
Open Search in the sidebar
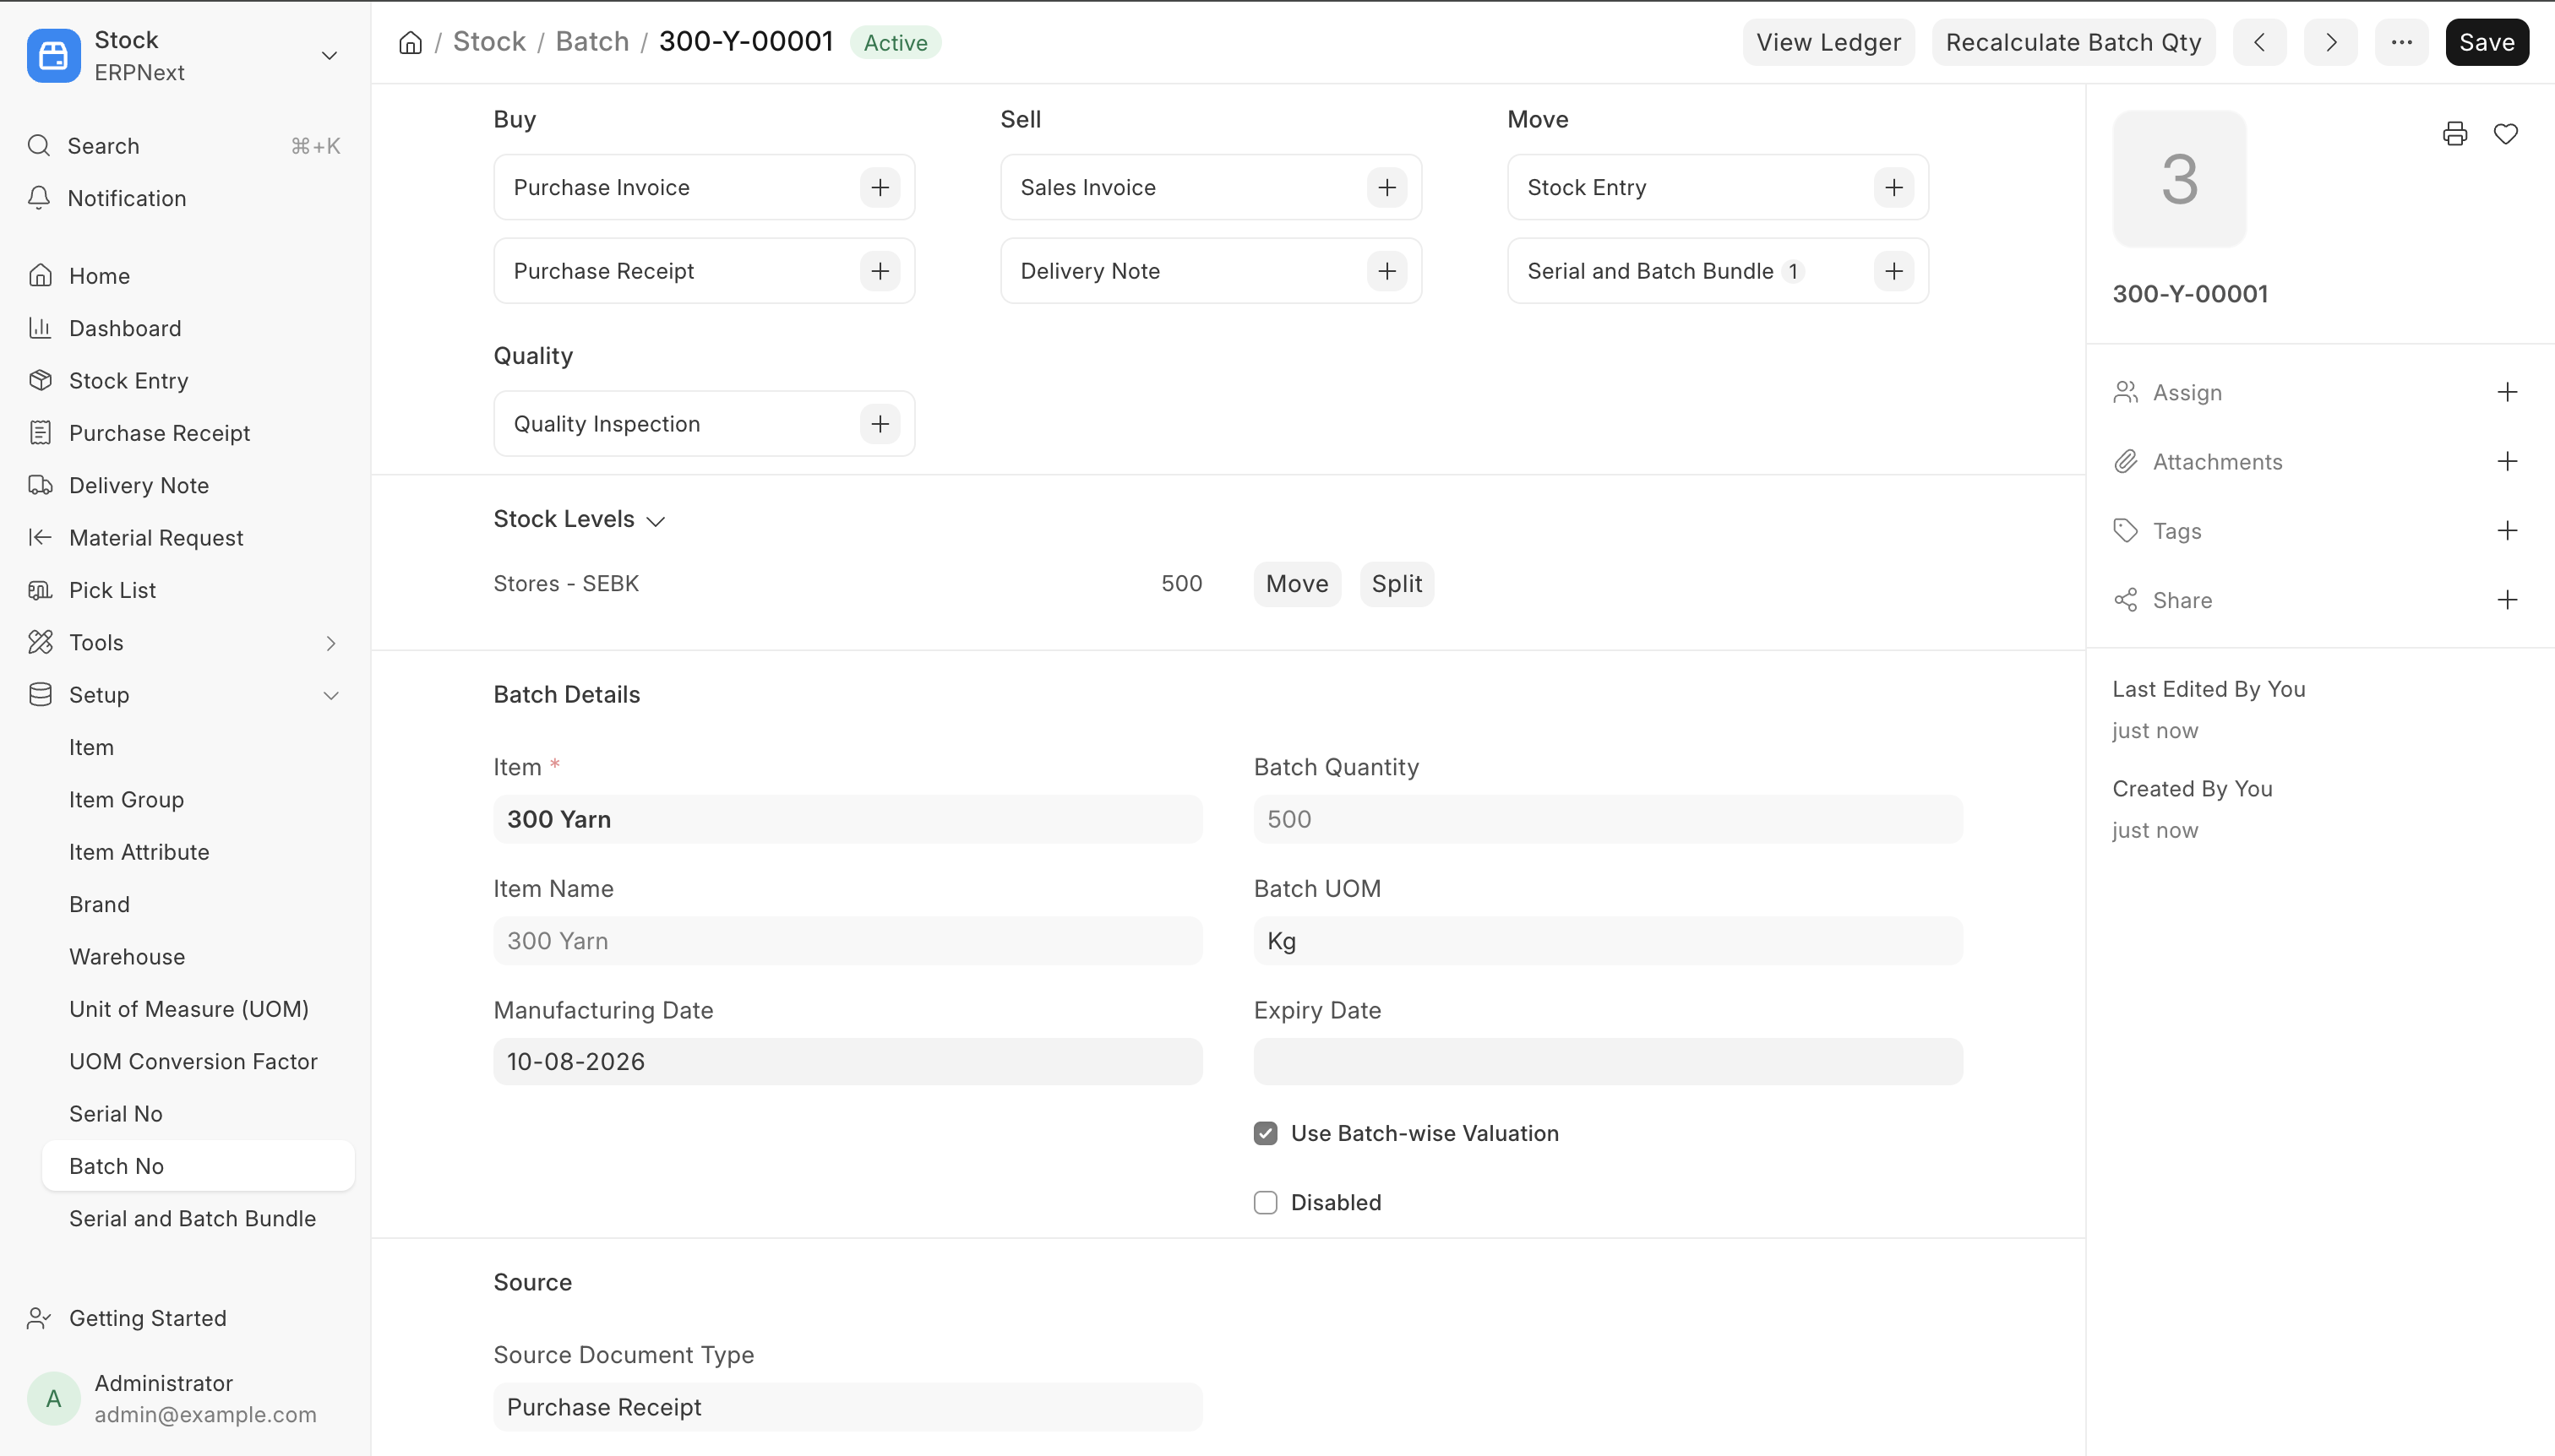185,146
